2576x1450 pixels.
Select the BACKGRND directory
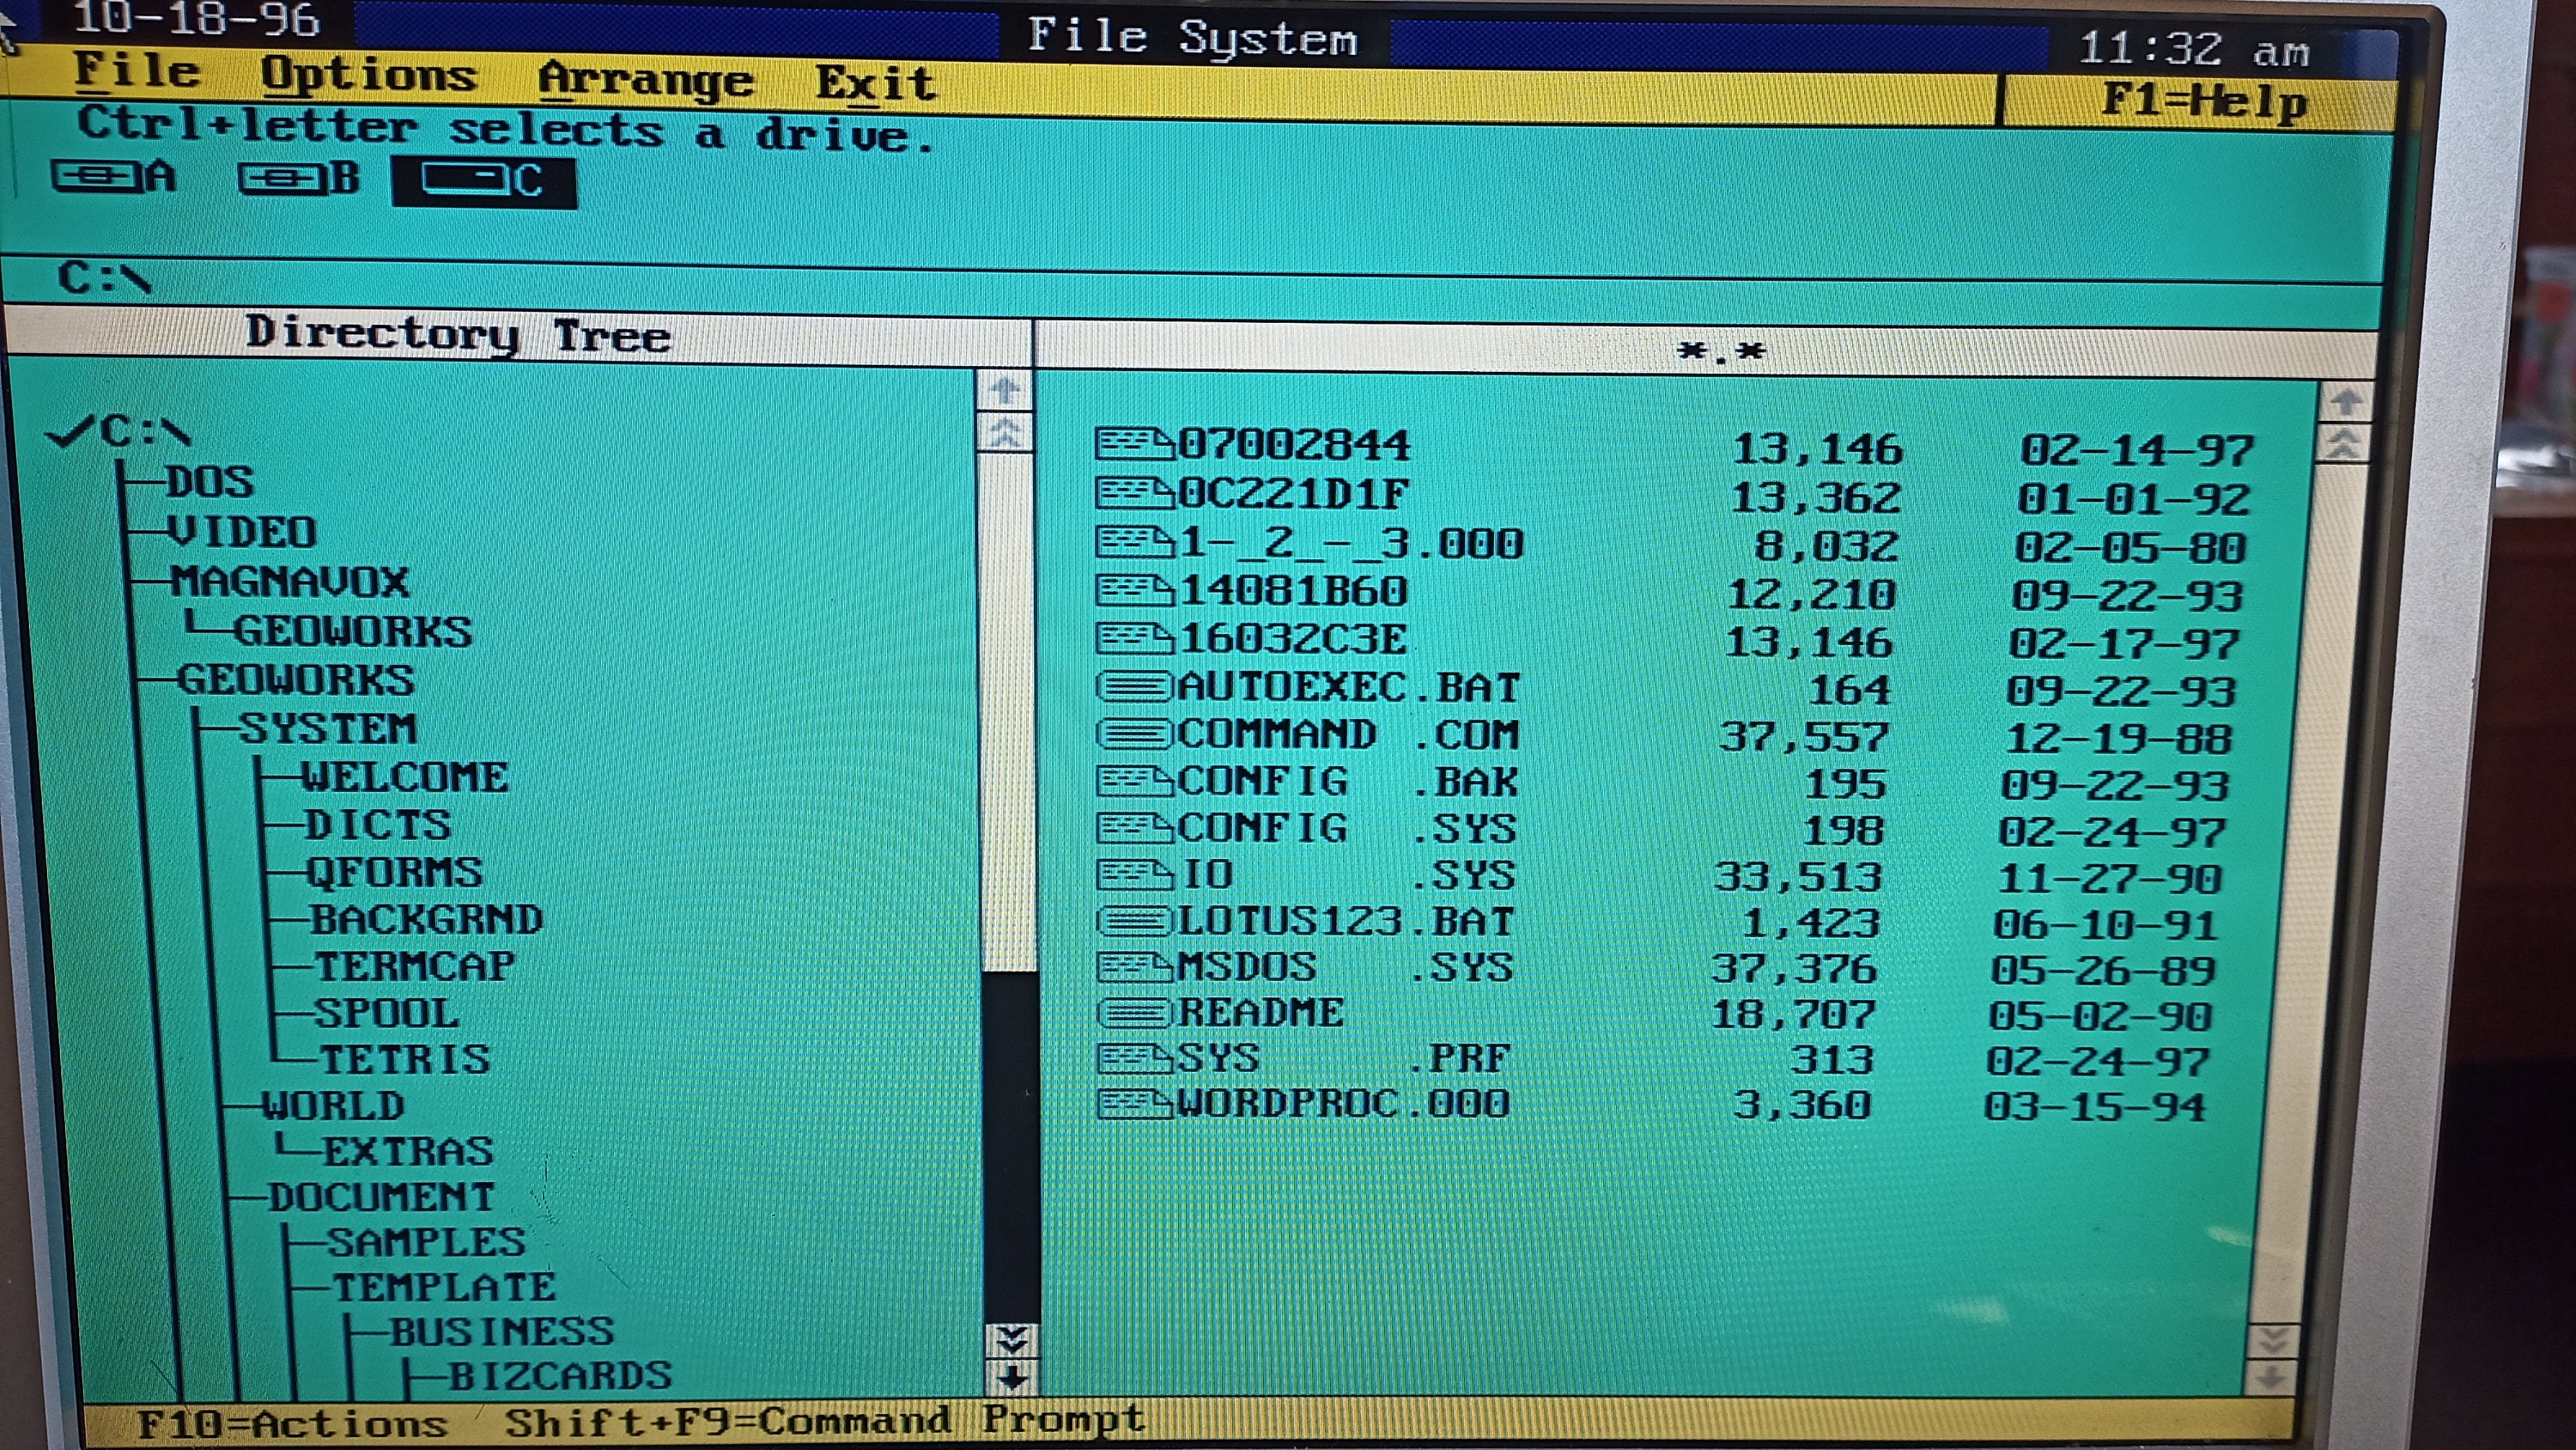point(426,920)
